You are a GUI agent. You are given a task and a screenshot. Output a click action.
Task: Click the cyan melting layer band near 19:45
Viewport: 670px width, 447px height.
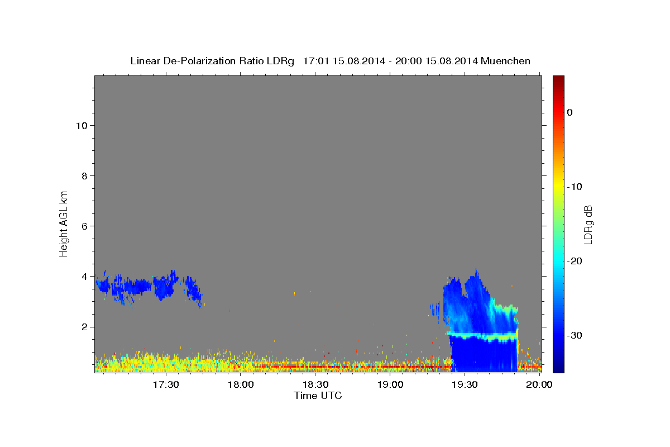click(482, 336)
